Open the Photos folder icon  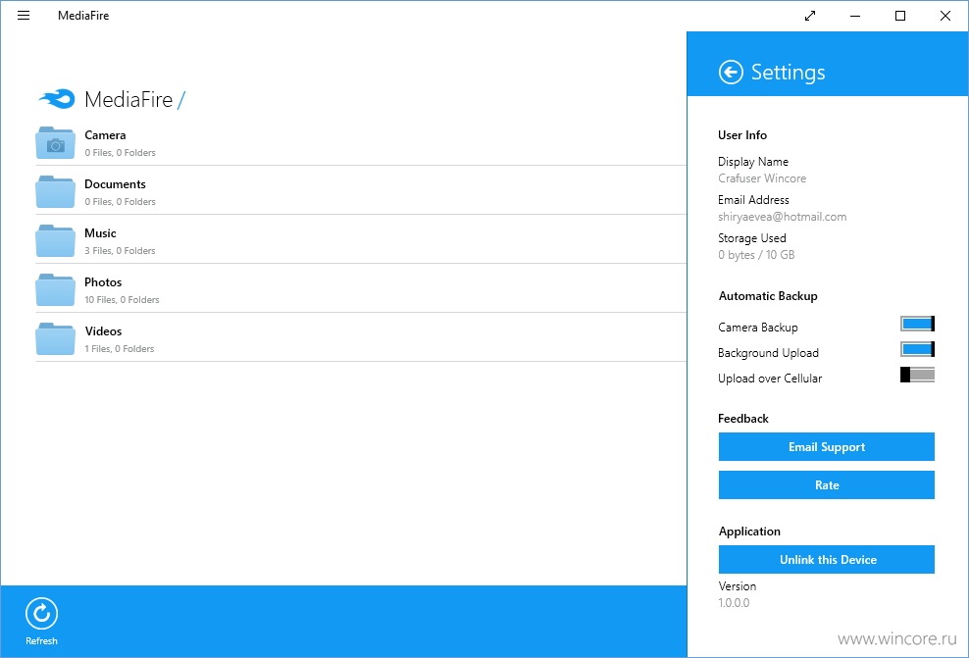(56, 289)
